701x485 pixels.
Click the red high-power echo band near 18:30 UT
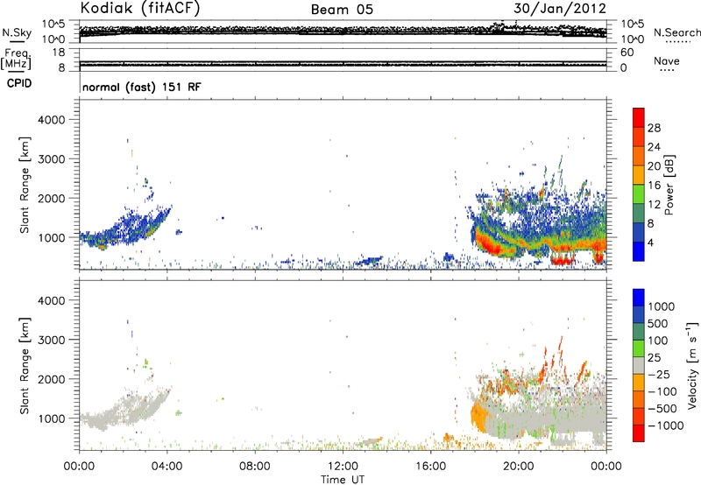coord(489,246)
